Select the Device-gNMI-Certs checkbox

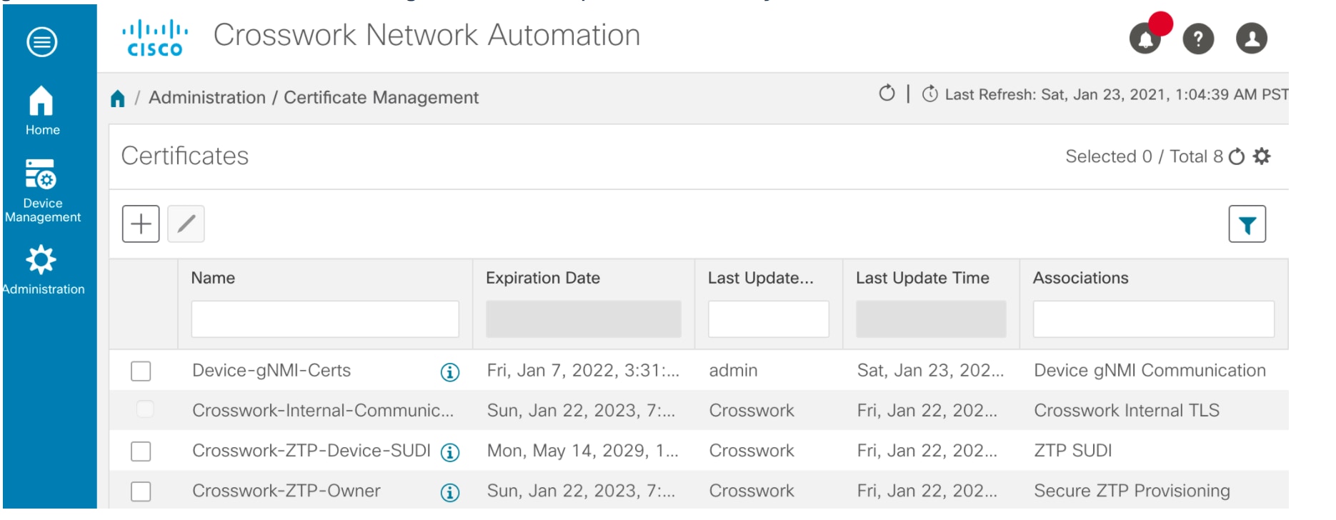click(x=141, y=371)
